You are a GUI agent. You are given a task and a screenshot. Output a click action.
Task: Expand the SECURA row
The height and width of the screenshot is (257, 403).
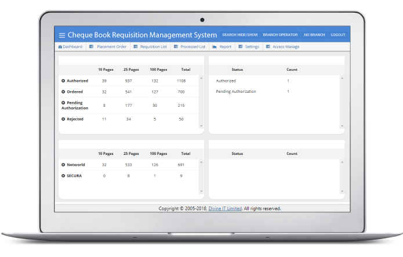(x=63, y=175)
